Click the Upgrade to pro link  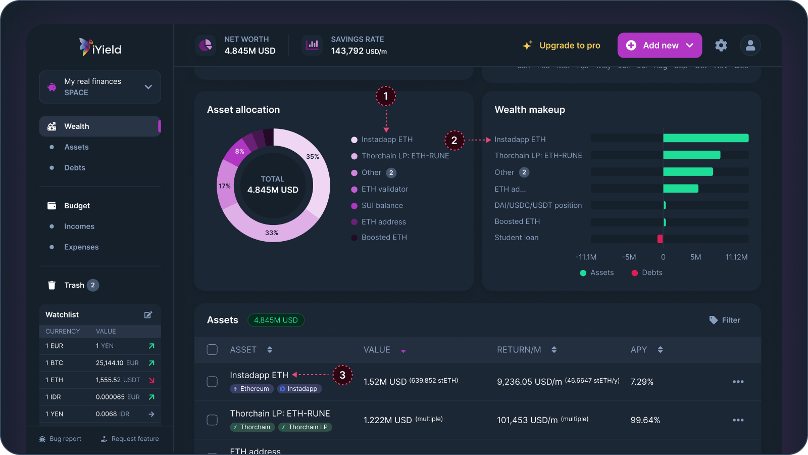(570, 45)
